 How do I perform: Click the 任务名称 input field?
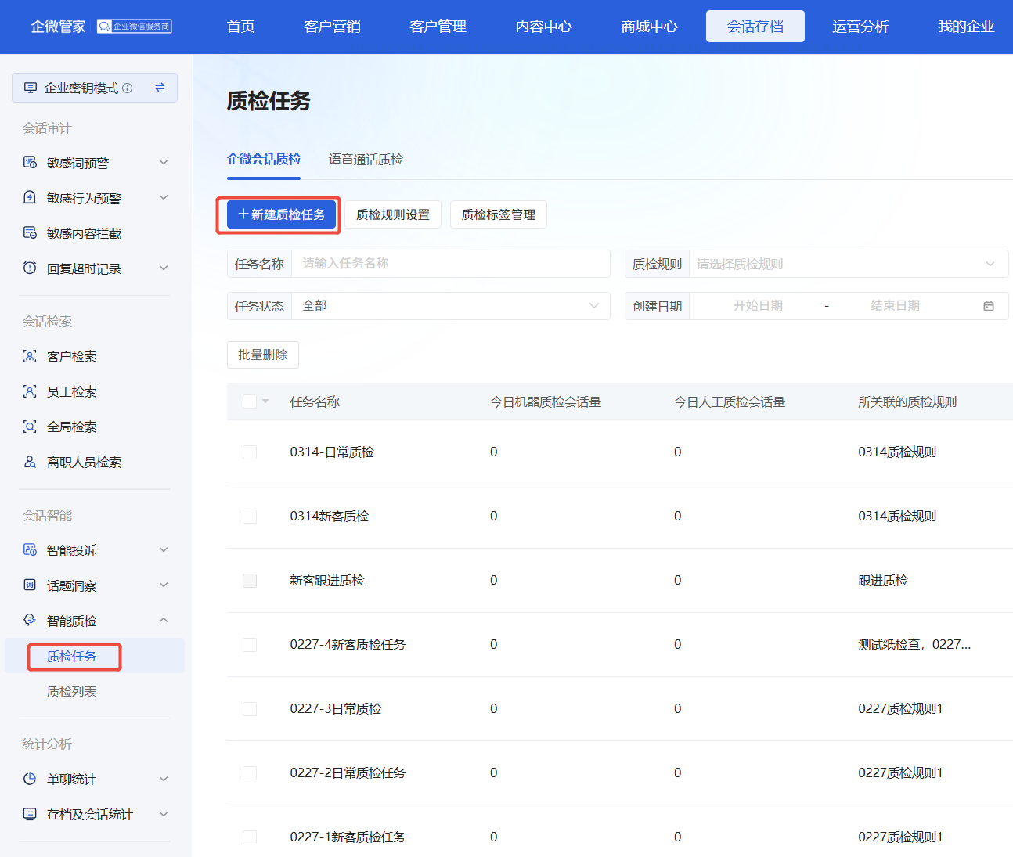(x=451, y=264)
